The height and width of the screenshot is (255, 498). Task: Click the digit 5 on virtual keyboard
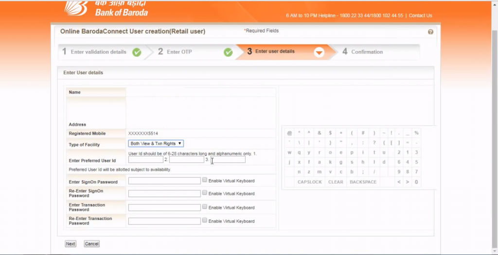416,162
